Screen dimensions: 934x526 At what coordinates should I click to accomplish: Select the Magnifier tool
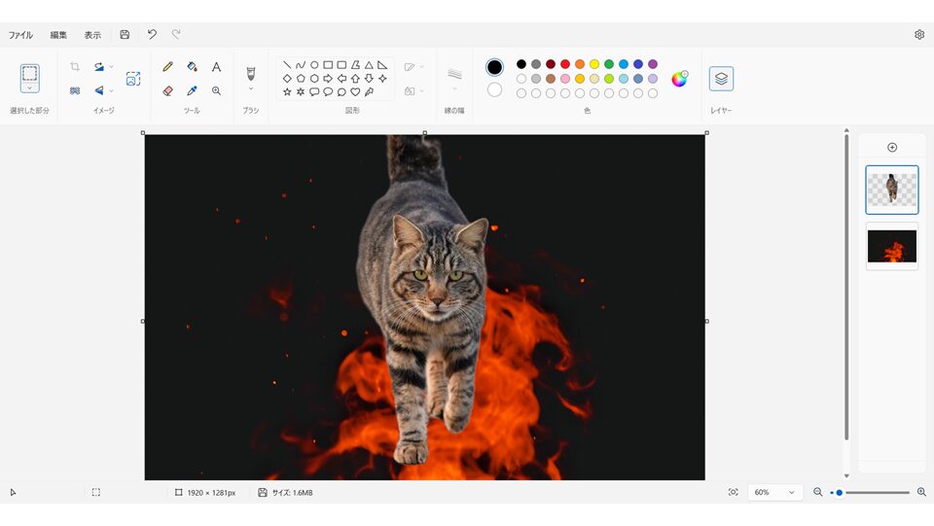coord(216,91)
